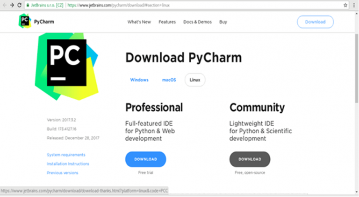Select the Windows platform tab
The width and height of the screenshot is (359, 197).
coord(139,80)
